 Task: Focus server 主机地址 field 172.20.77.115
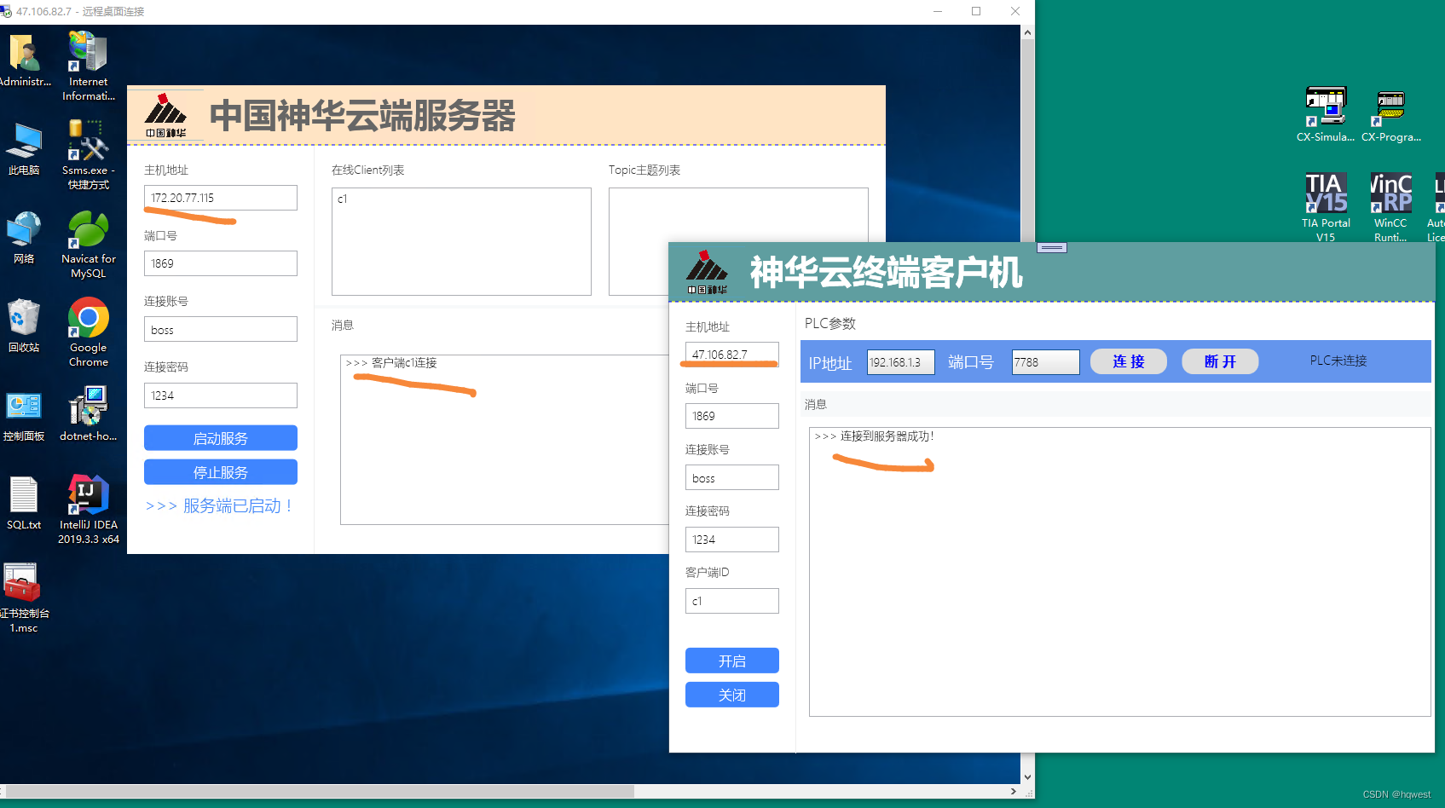[x=221, y=198]
